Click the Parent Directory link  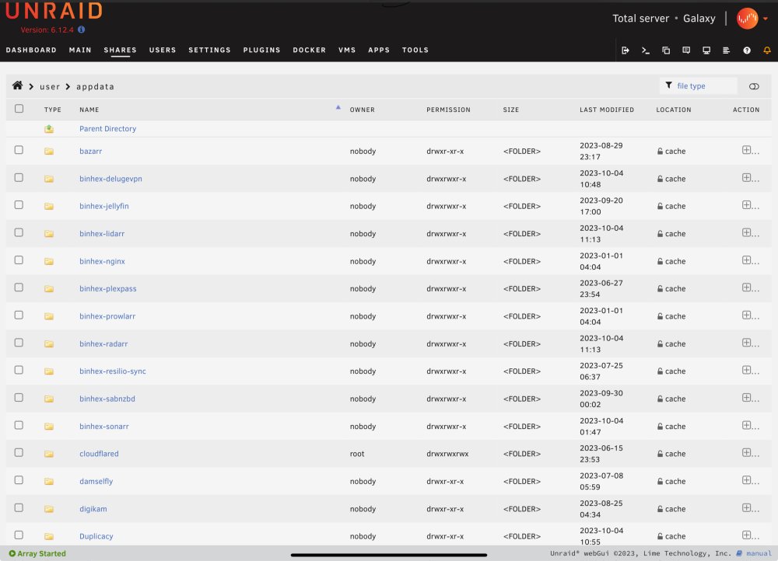pyautogui.click(x=107, y=129)
